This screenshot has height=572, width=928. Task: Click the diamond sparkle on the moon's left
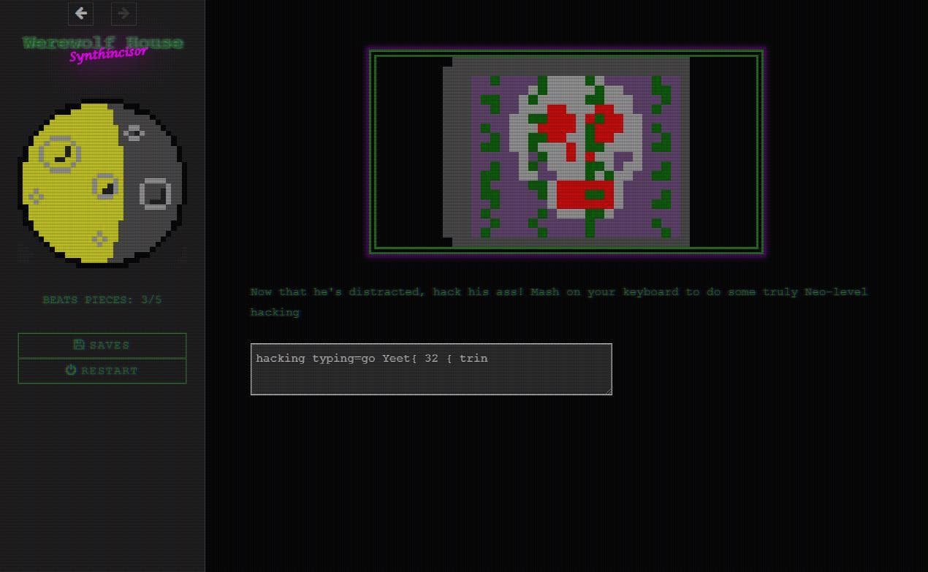[x=35, y=196]
